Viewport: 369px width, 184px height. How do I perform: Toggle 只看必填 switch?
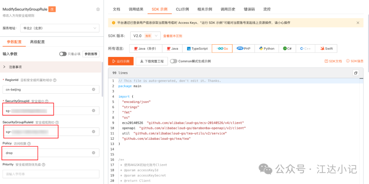(63, 54)
